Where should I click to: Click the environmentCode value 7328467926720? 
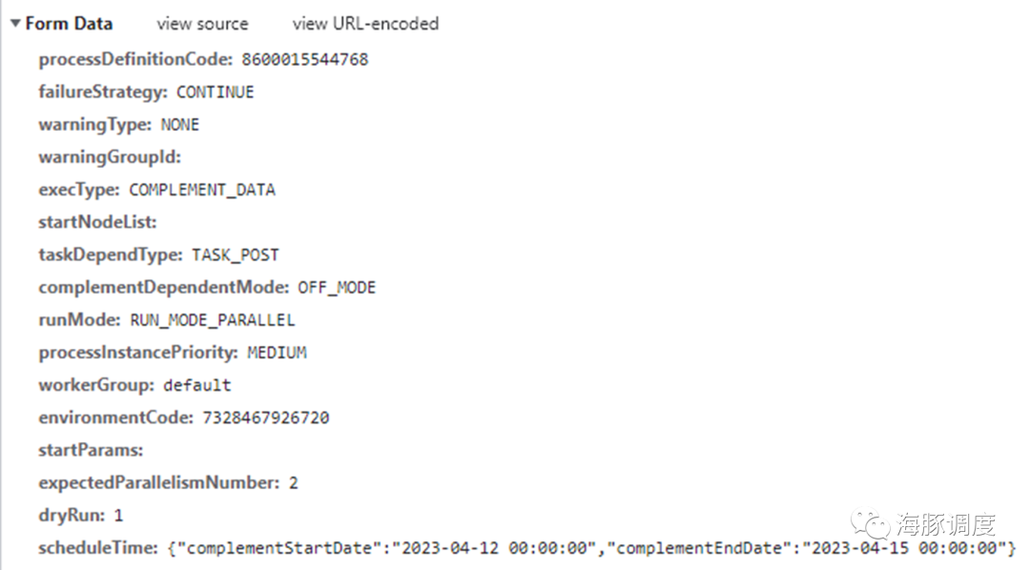265,417
